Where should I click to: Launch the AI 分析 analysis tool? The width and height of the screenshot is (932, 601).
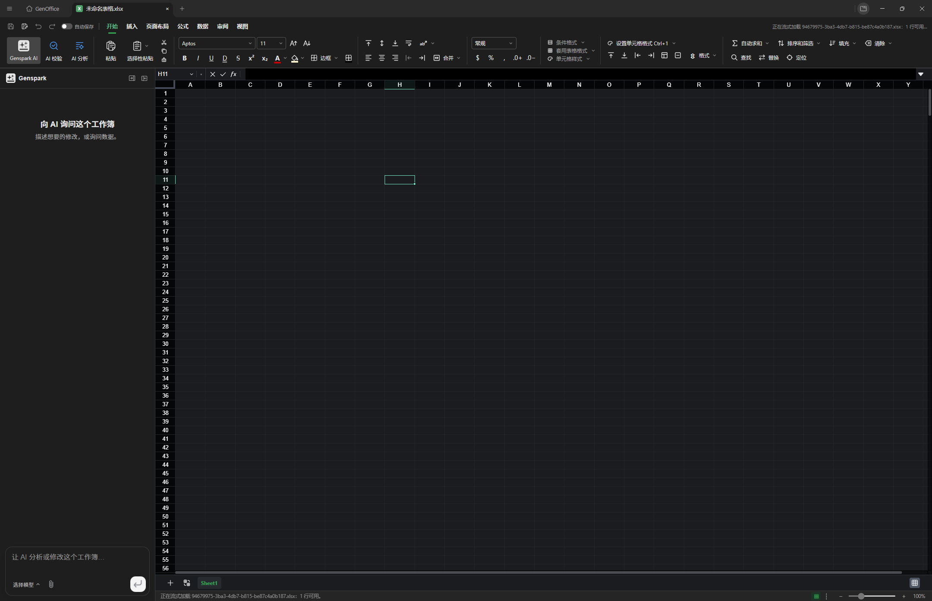(80, 50)
